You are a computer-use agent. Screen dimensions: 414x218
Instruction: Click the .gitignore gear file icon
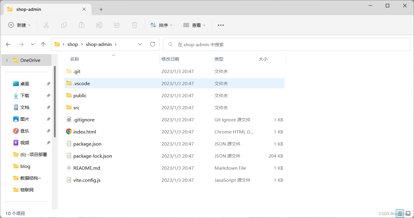point(69,120)
